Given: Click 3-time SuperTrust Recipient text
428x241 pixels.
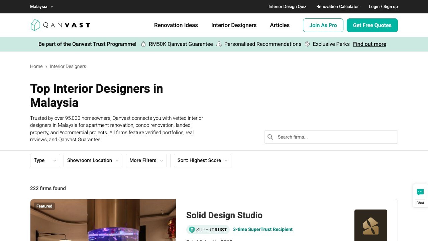Looking at the screenshot, I should 263,229.
